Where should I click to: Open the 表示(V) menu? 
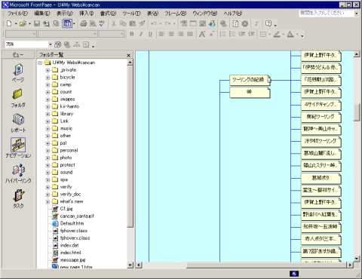[64, 14]
